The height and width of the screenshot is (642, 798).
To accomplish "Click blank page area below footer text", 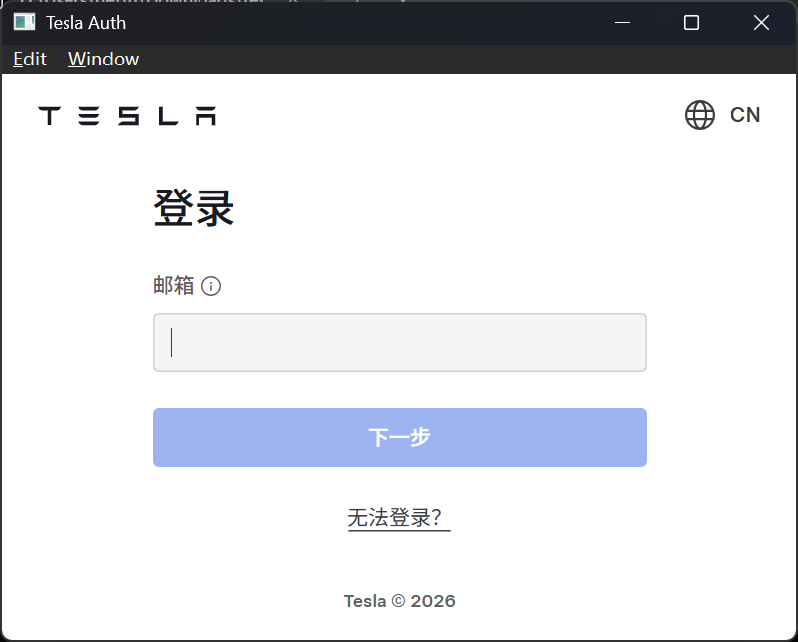I will pyautogui.click(x=400, y=626).
